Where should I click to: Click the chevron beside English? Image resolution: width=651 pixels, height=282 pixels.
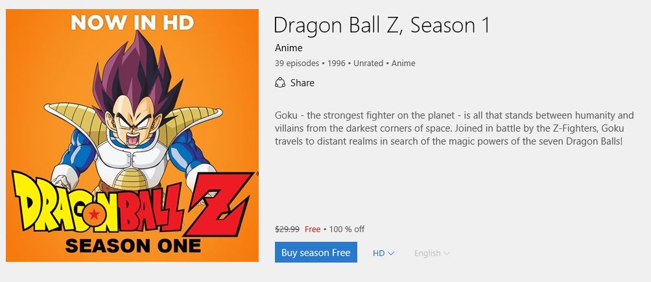click(447, 253)
